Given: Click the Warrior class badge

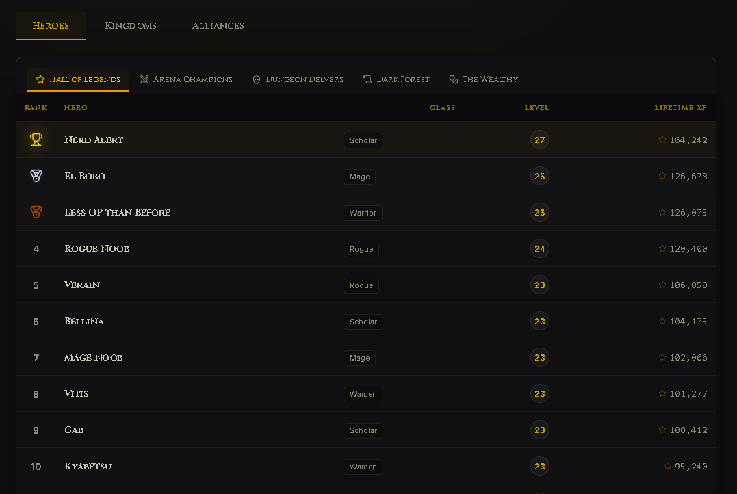Looking at the screenshot, I should click(x=363, y=213).
